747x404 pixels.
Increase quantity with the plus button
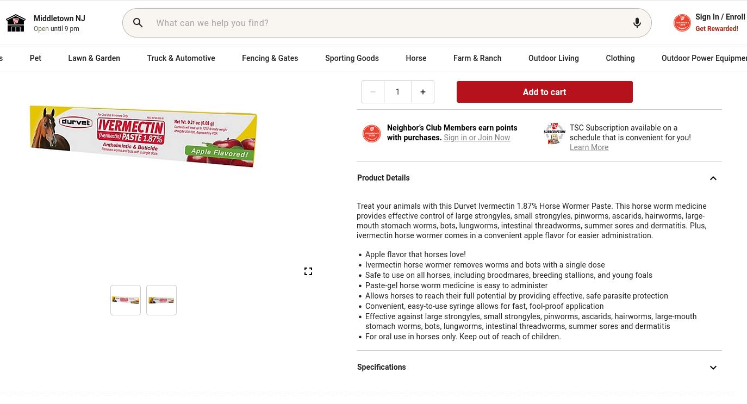[423, 92]
